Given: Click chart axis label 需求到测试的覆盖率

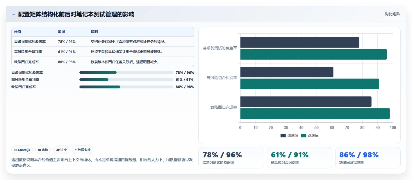Looking at the screenshot, I should coord(220,48).
